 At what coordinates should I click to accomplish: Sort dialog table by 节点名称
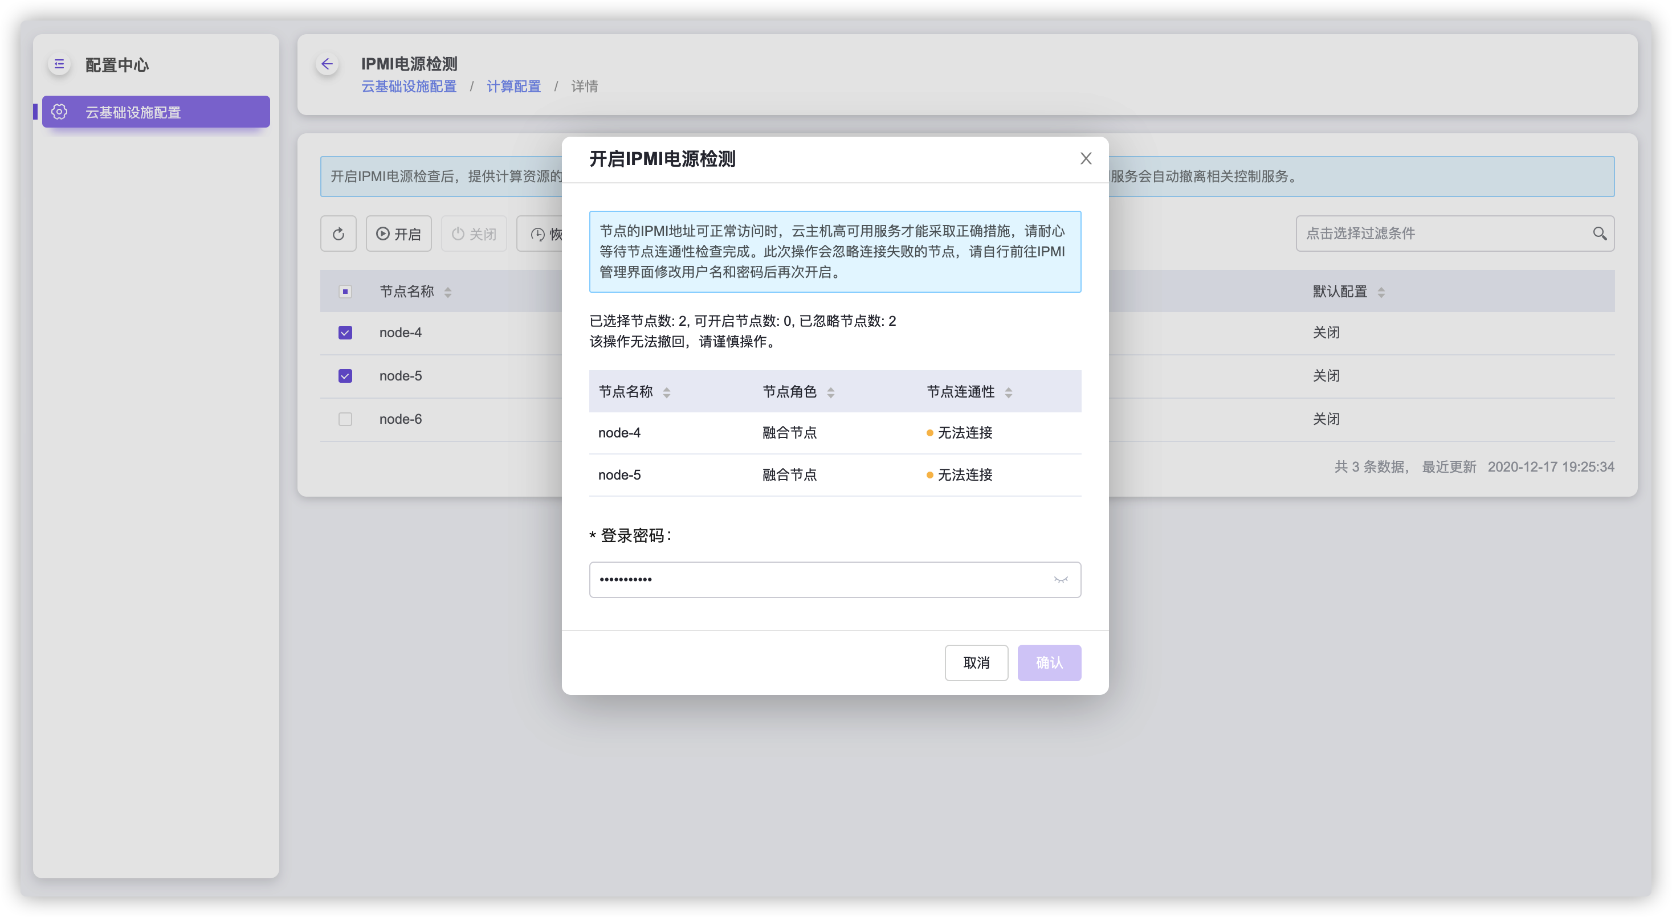tap(667, 392)
